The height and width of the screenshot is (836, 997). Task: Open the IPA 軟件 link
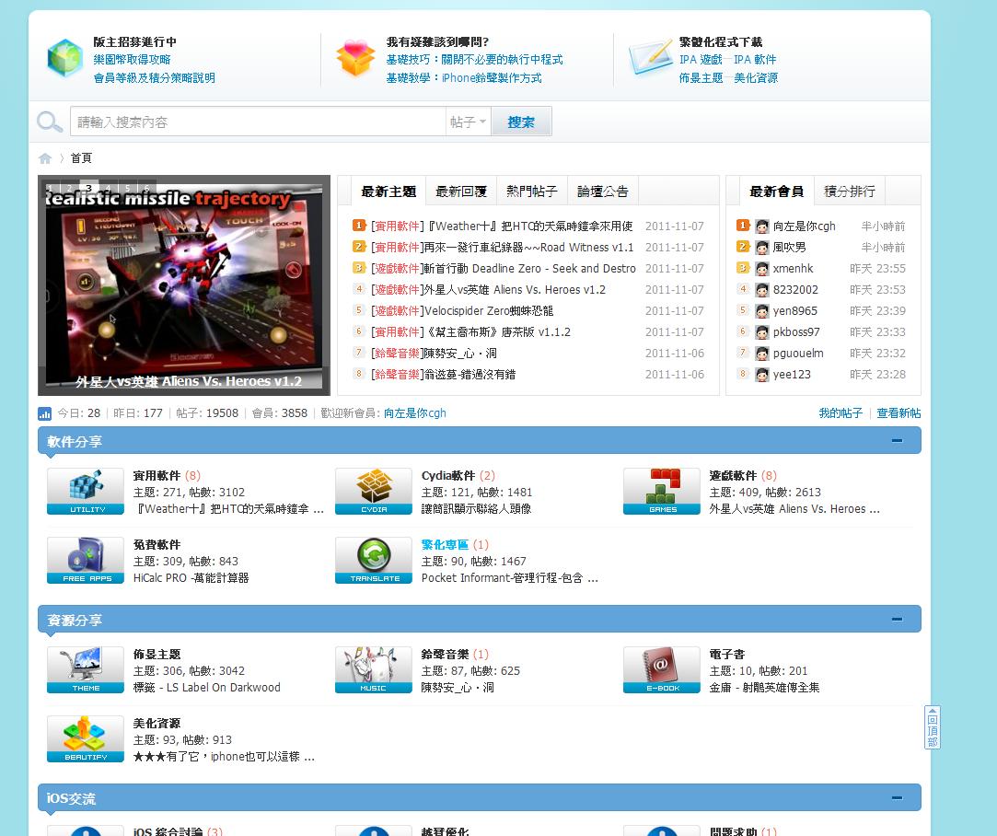[756, 60]
